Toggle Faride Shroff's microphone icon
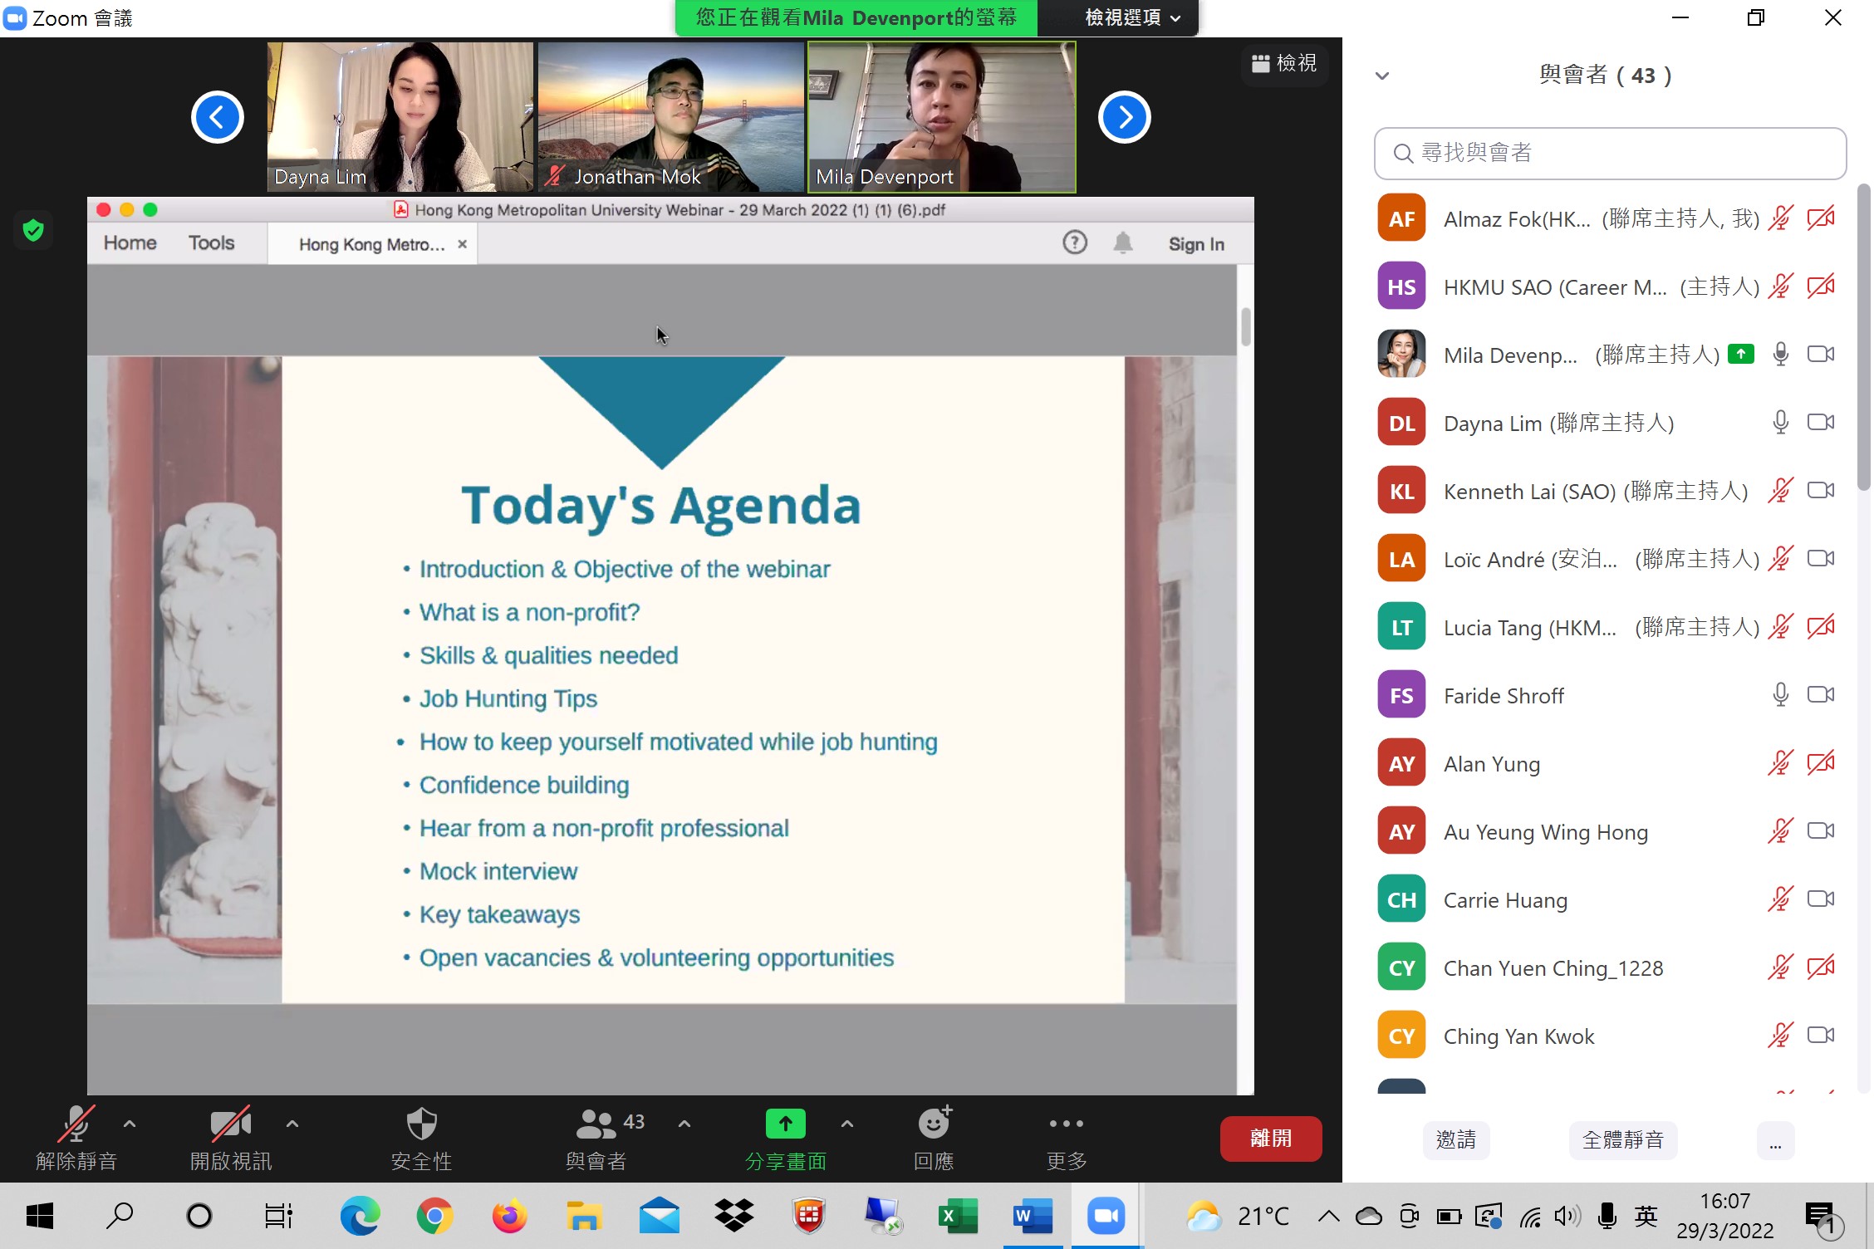1874x1249 pixels. (1780, 695)
